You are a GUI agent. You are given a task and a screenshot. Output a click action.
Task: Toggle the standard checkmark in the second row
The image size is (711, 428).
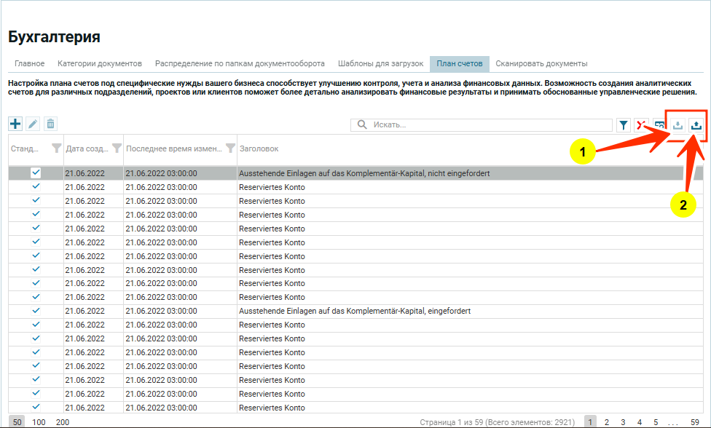36,187
